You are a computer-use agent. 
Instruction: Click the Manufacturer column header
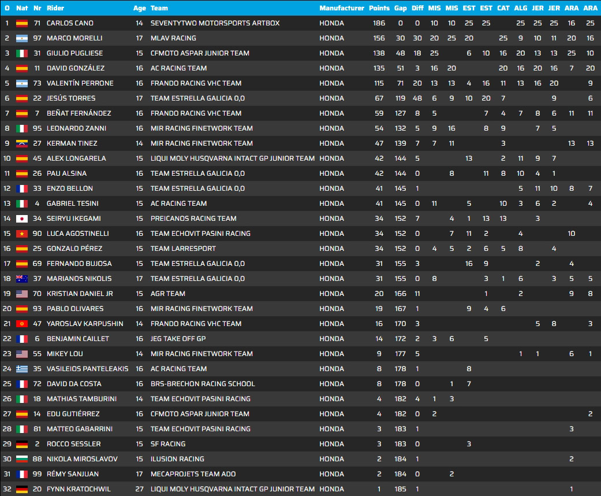pos(342,8)
